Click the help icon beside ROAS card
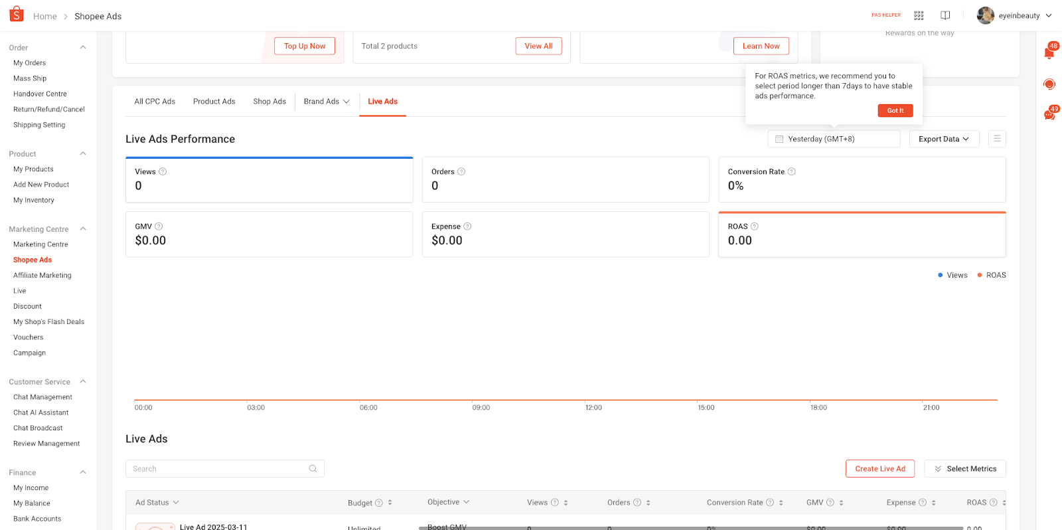Viewport: 1062px width, 530px height. click(x=755, y=226)
